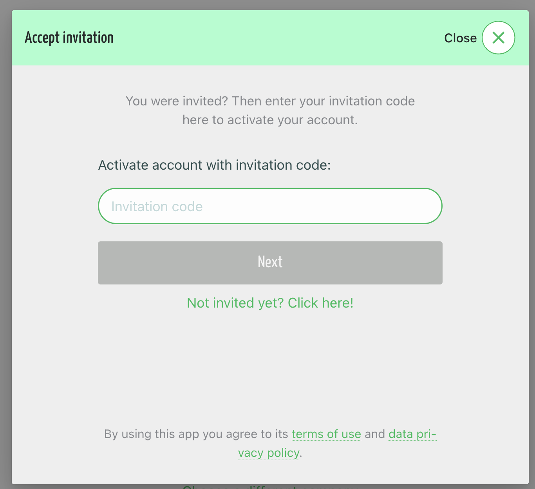Click the "vacy policy" link continuation
The image size is (535, 489).
click(269, 453)
